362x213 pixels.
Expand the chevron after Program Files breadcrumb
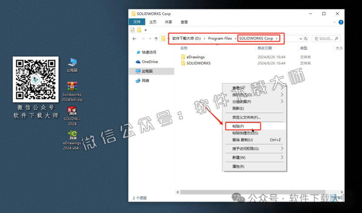pos(235,39)
